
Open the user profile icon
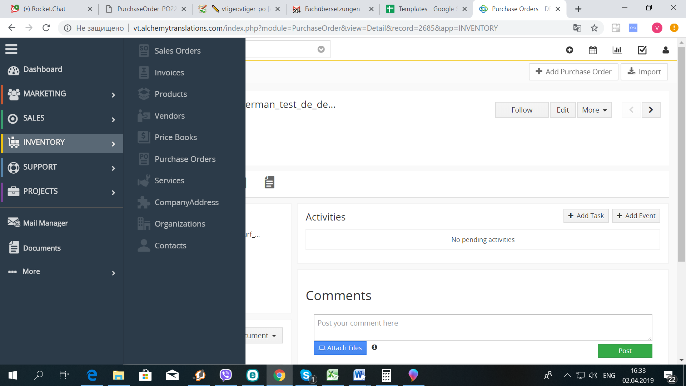click(x=665, y=50)
